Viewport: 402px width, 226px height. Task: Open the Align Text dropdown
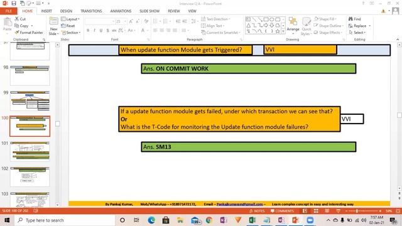click(212, 26)
